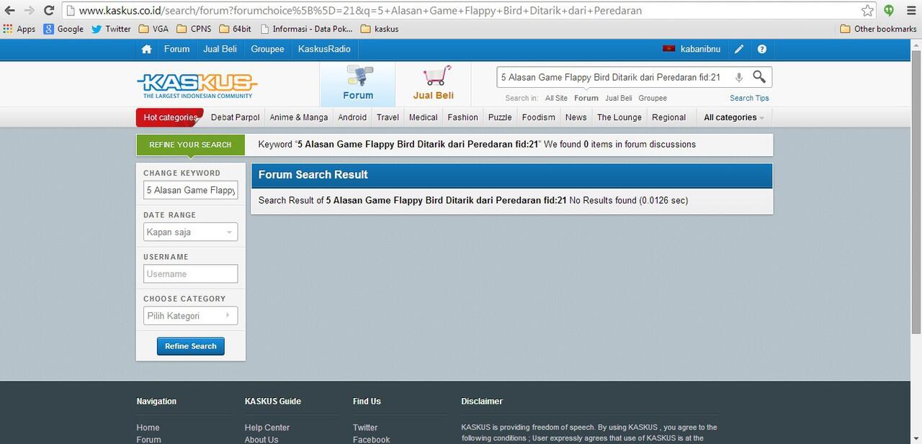922x444 pixels.
Task: Select the Forum tab with icon
Action: click(x=358, y=84)
